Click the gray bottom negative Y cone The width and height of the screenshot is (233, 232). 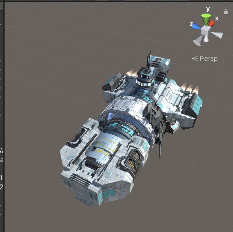coord(206,39)
